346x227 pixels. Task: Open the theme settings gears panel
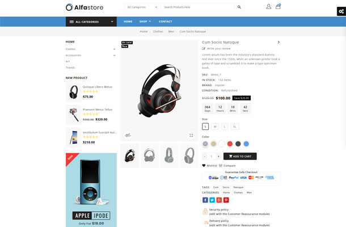341,11
